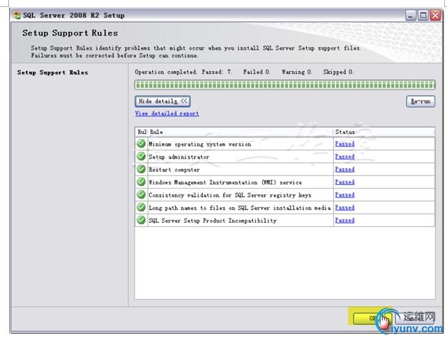Click the Re-run button
Viewport: 447px width, 340px height.
[421, 102]
